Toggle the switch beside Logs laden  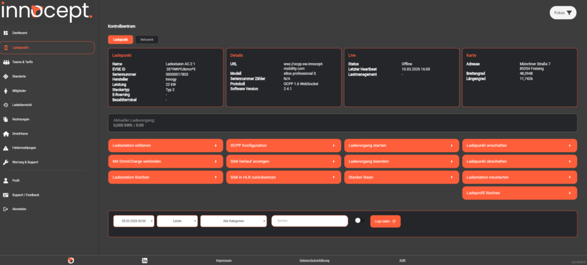tap(359, 220)
